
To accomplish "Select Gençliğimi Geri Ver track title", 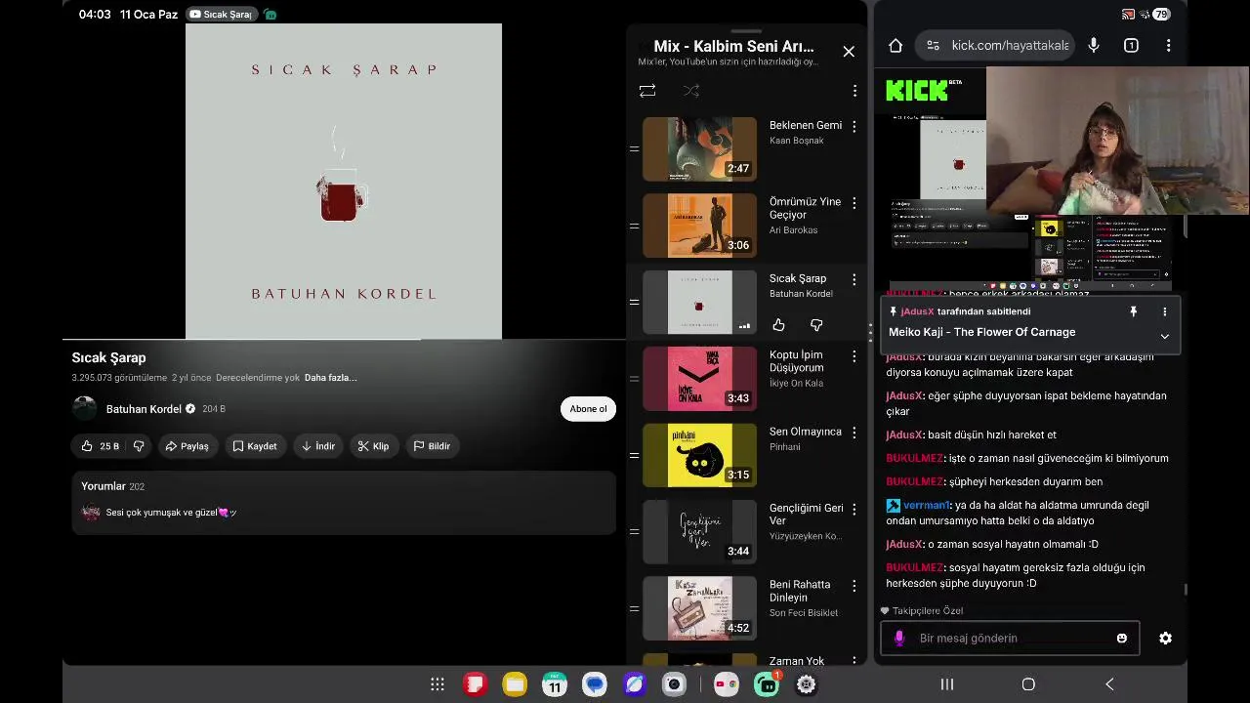I will pos(806,515).
